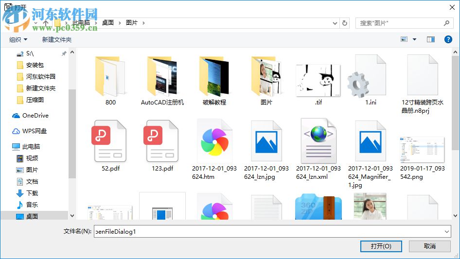460x259 pixels.
Task: Open view options dropdown arrow
Action: point(414,39)
